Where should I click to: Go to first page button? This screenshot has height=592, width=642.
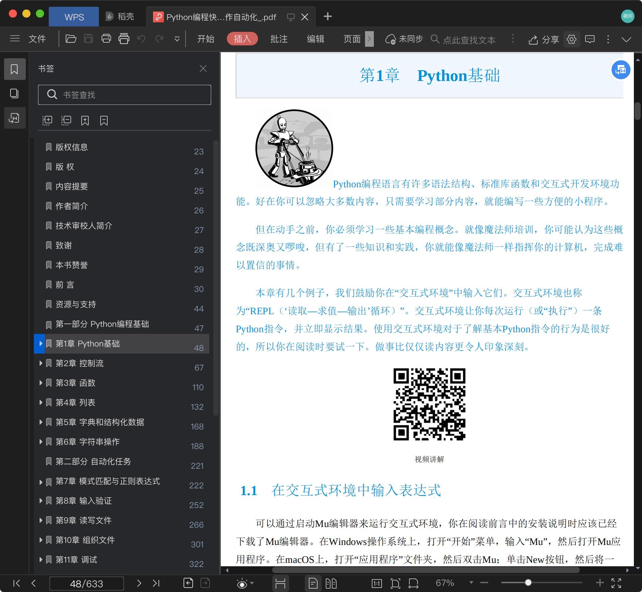click(16, 583)
